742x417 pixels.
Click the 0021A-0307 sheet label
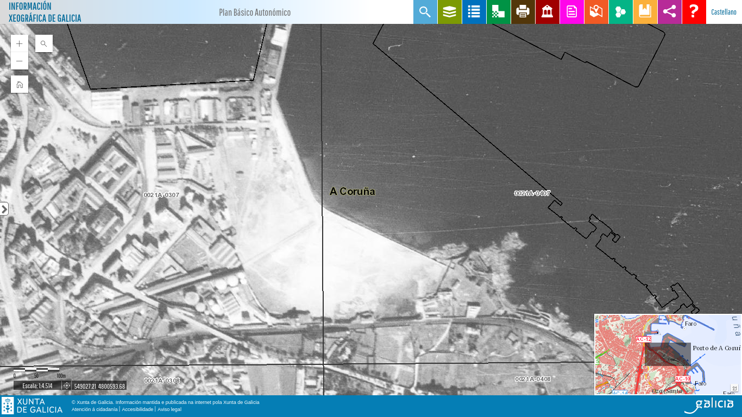(161, 195)
